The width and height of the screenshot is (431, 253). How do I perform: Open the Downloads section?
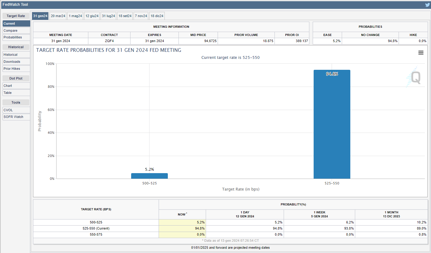click(16, 62)
